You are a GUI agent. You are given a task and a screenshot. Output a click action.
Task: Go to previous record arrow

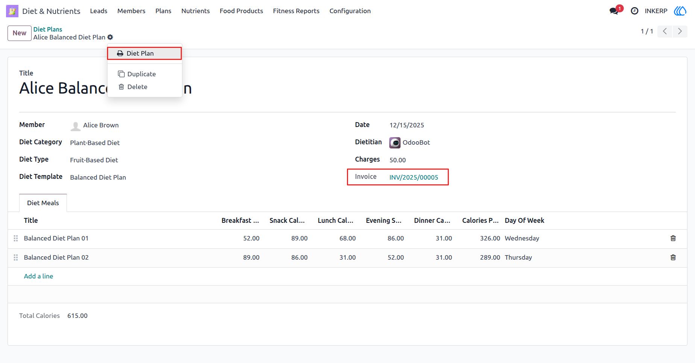(x=665, y=31)
